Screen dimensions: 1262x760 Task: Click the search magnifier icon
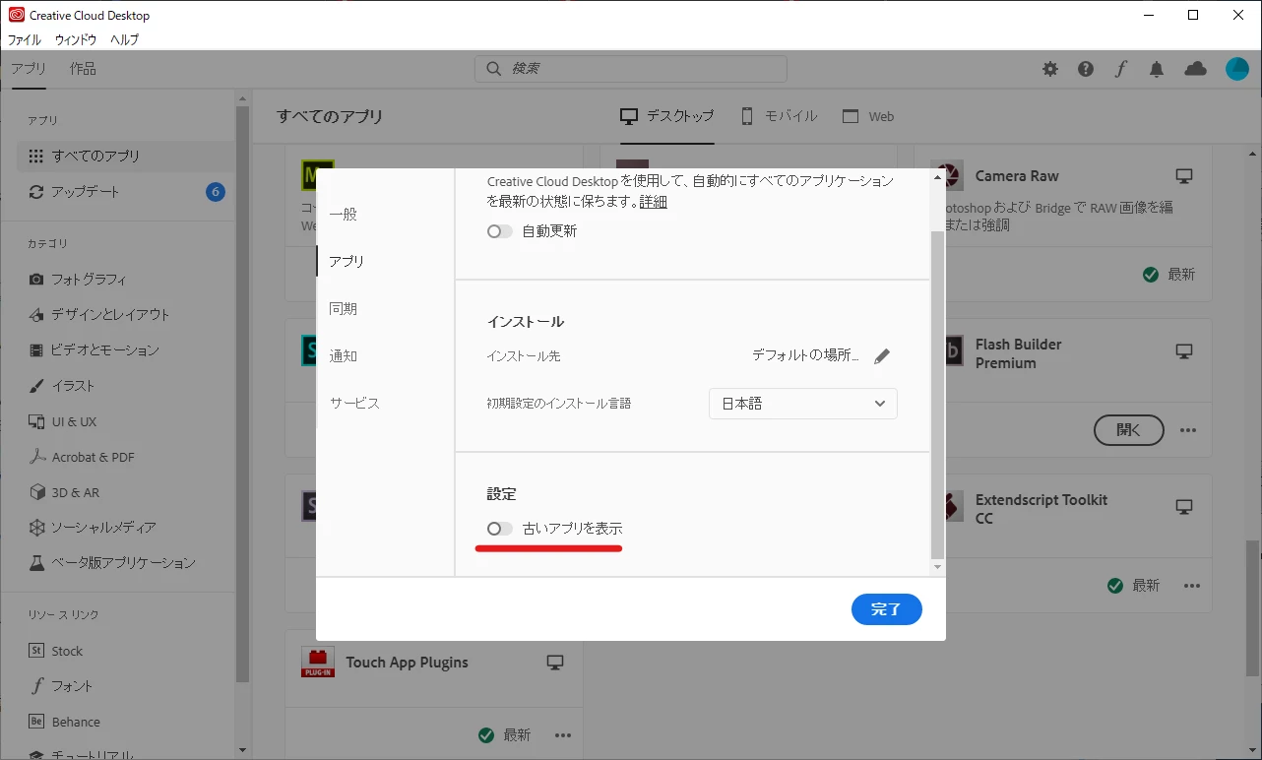coord(493,69)
